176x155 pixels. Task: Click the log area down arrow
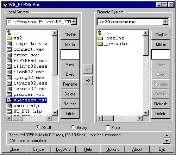pyautogui.click(x=167, y=141)
